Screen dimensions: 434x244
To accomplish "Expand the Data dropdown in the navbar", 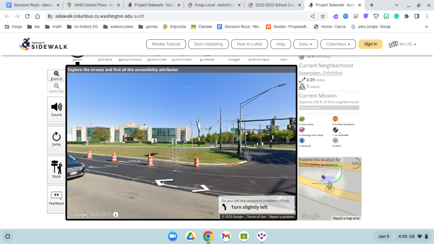I will click(x=306, y=44).
